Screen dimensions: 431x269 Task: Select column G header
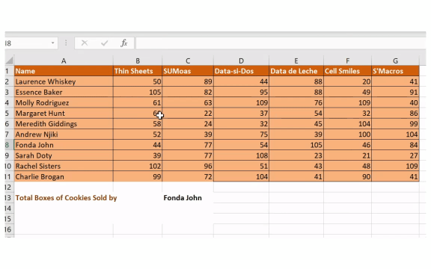click(395, 61)
